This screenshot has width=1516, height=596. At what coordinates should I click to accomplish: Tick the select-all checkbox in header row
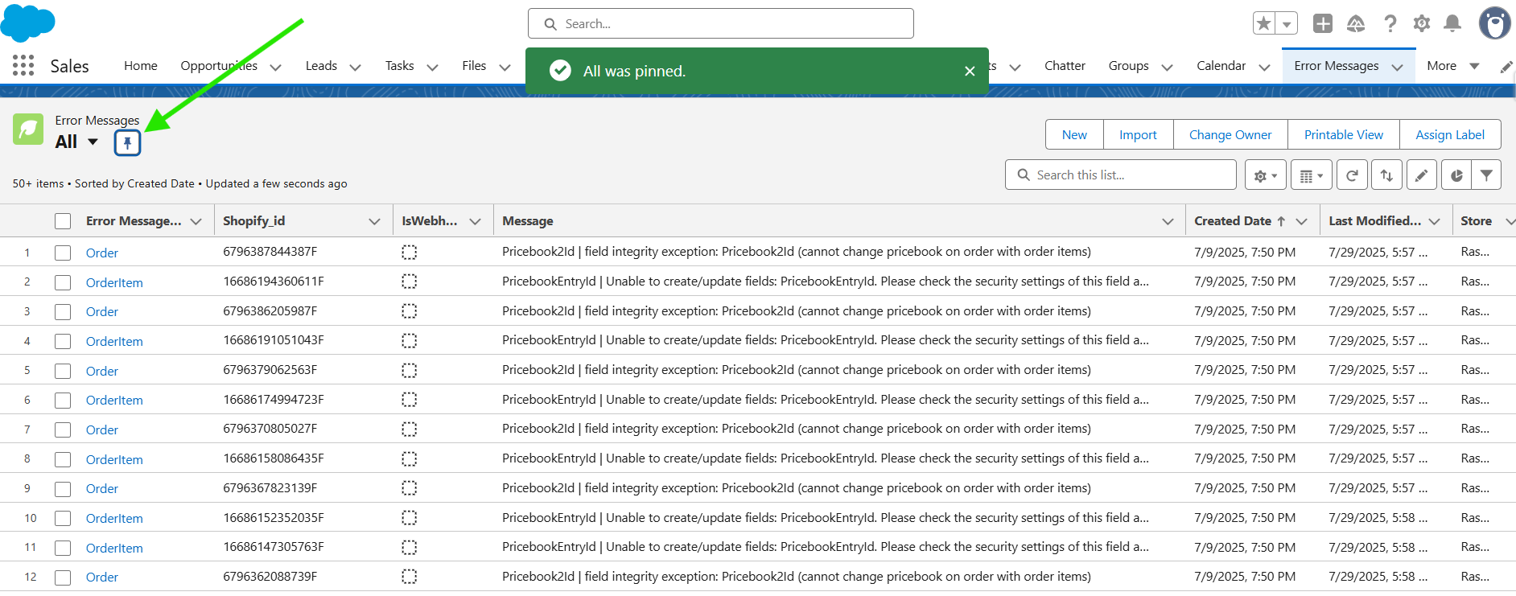[x=63, y=221]
